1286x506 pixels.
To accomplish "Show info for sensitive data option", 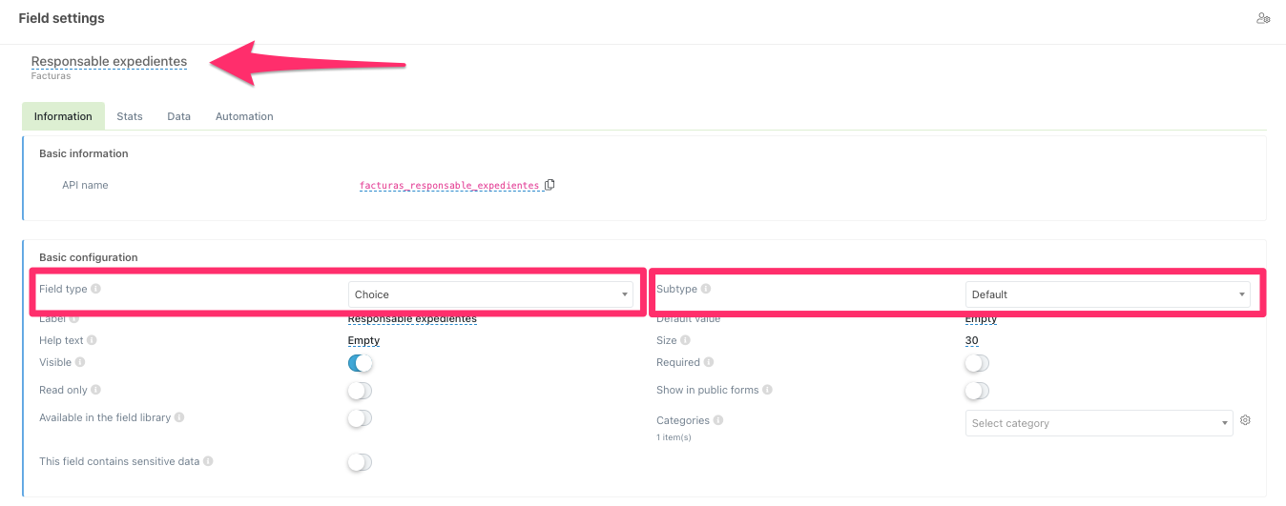I will (208, 461).
